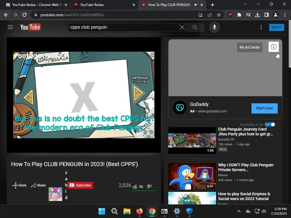Run search with magnifier button
The height and width of the screenshot is (218, 291).
click(195, 27)
